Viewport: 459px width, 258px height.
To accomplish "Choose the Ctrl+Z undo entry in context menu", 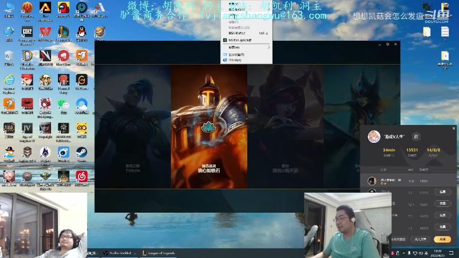I will tap(247, 33).
